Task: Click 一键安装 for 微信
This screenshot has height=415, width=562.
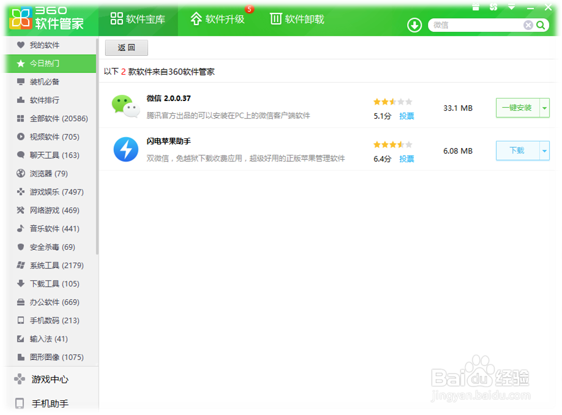Action: click(517, 108)
